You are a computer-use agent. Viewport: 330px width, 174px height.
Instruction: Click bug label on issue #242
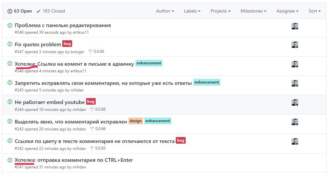tap(181, 140)
